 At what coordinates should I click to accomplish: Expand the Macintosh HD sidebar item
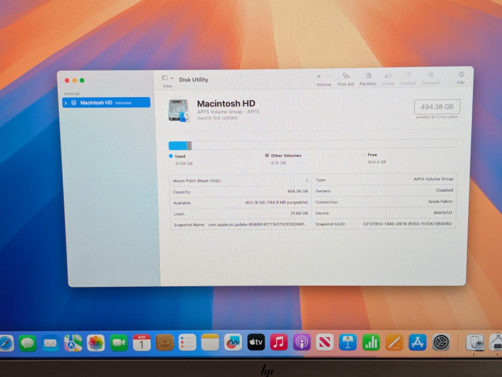click(66, 103)
